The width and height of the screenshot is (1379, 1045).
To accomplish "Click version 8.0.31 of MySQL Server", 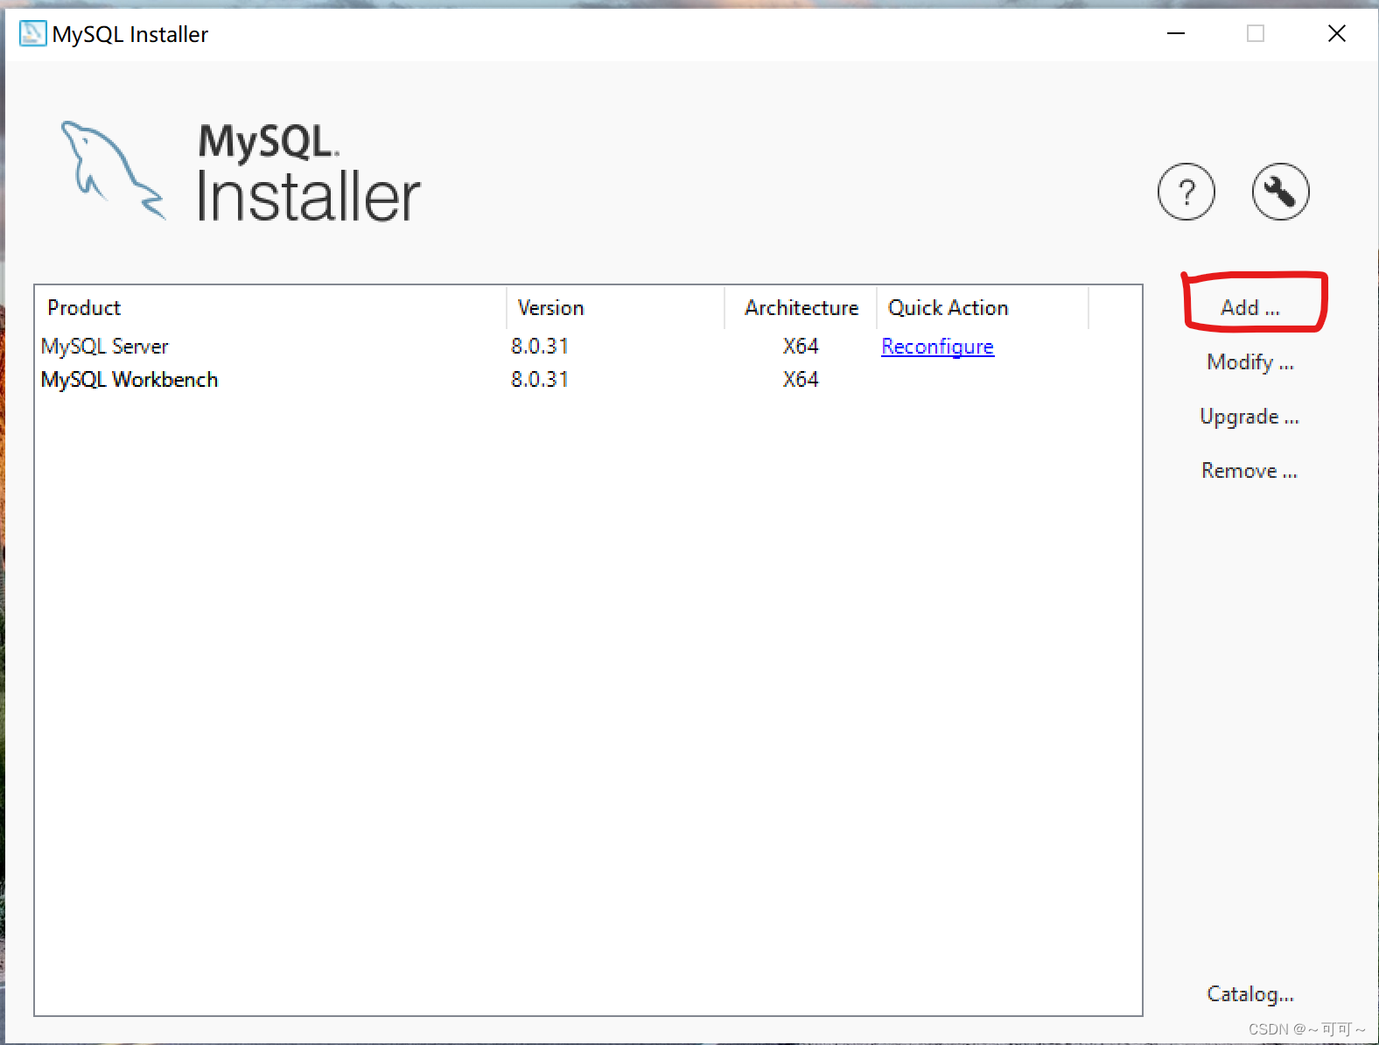I will [540, 347].
